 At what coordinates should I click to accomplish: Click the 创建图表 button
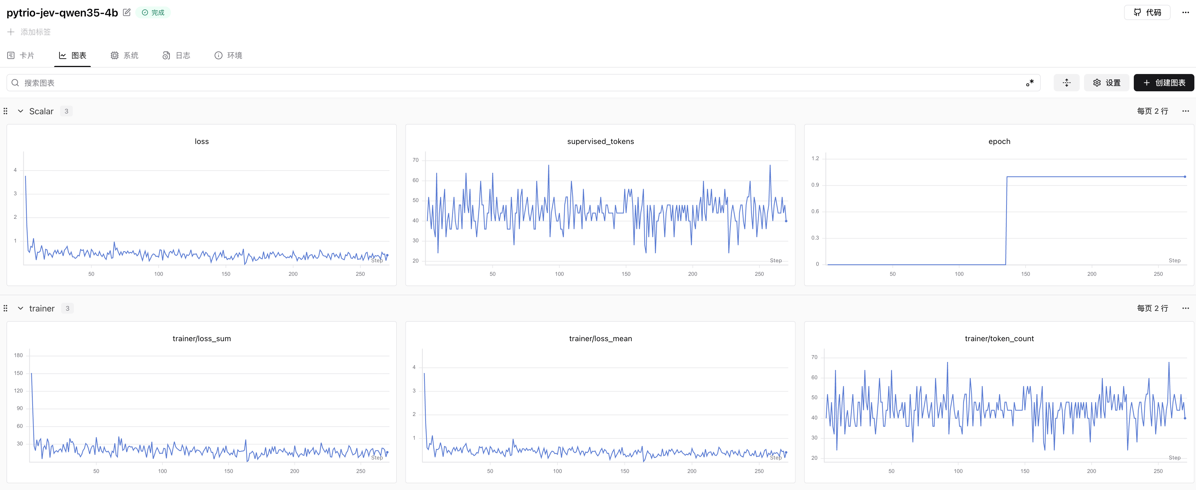coord(1164,82)
